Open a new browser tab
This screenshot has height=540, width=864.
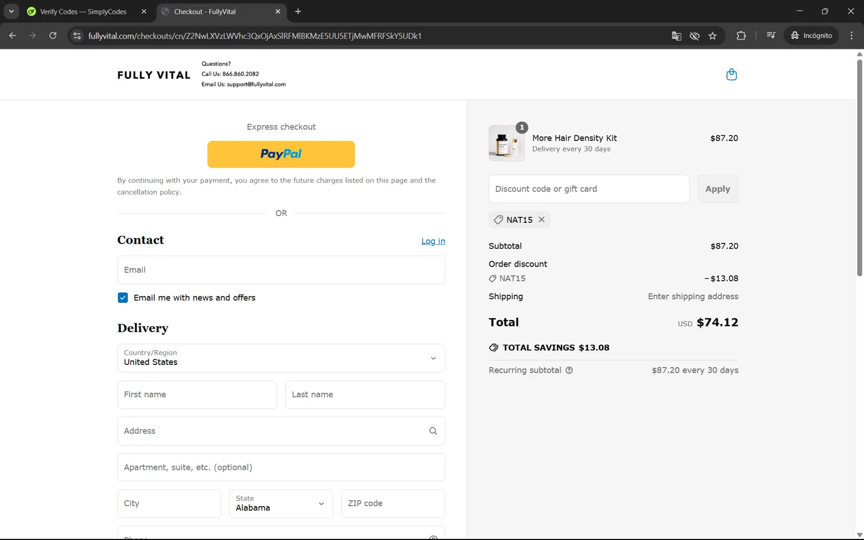298,12
